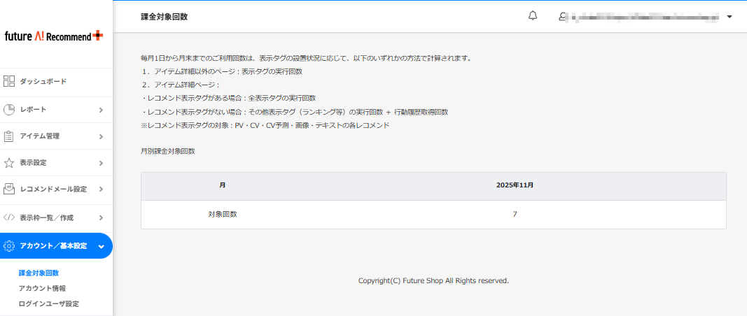This screenshot has height=316, width=747.
Task: Click the line 2.アイテム詳細ページ
Action: (x=180, y=85)
